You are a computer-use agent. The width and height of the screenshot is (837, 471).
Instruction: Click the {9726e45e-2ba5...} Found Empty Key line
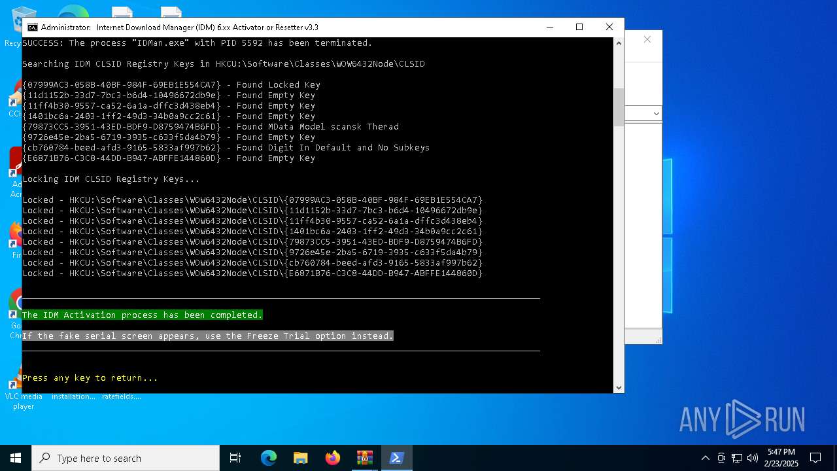(169, 137)
